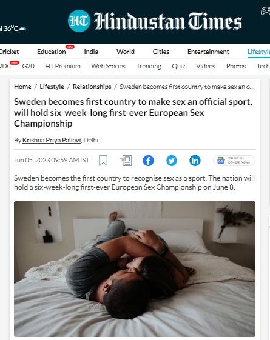
Task: Share the article on Twitter
Action: [x=172, y=161]
